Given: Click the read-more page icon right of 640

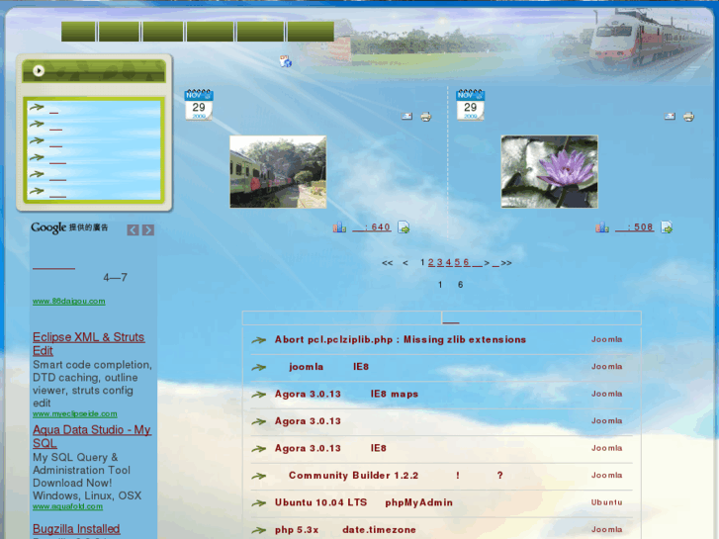Looking at the screenshot, I should 404,227.
